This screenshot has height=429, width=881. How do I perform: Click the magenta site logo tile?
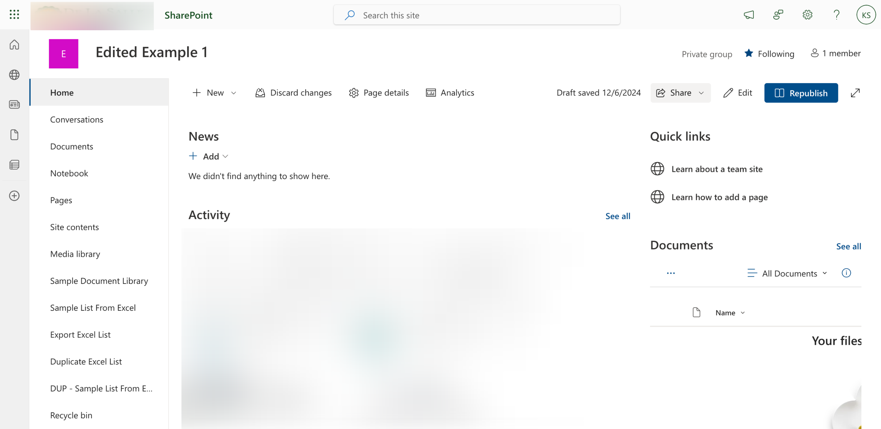coord(64,54)
